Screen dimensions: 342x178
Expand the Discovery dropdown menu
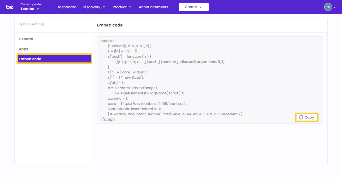94,7
